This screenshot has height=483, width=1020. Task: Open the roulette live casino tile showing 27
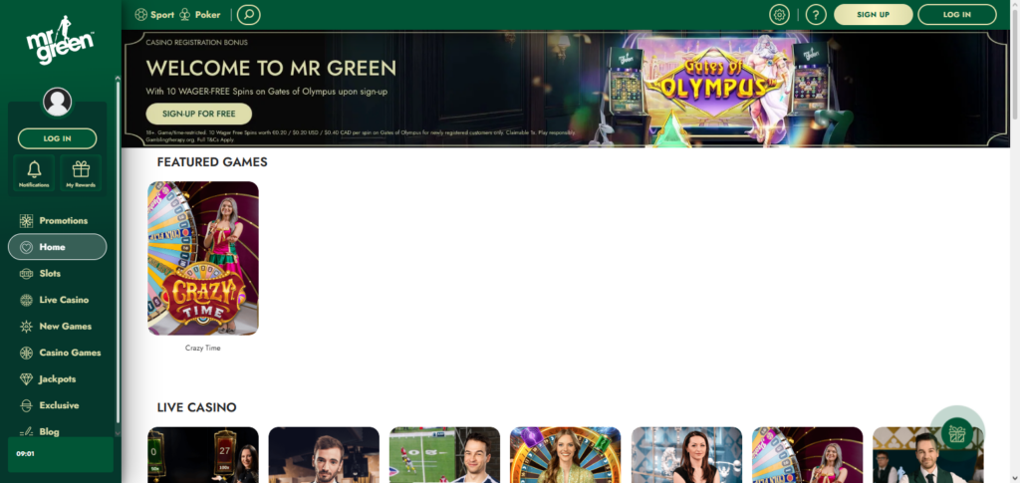(203, 455)
